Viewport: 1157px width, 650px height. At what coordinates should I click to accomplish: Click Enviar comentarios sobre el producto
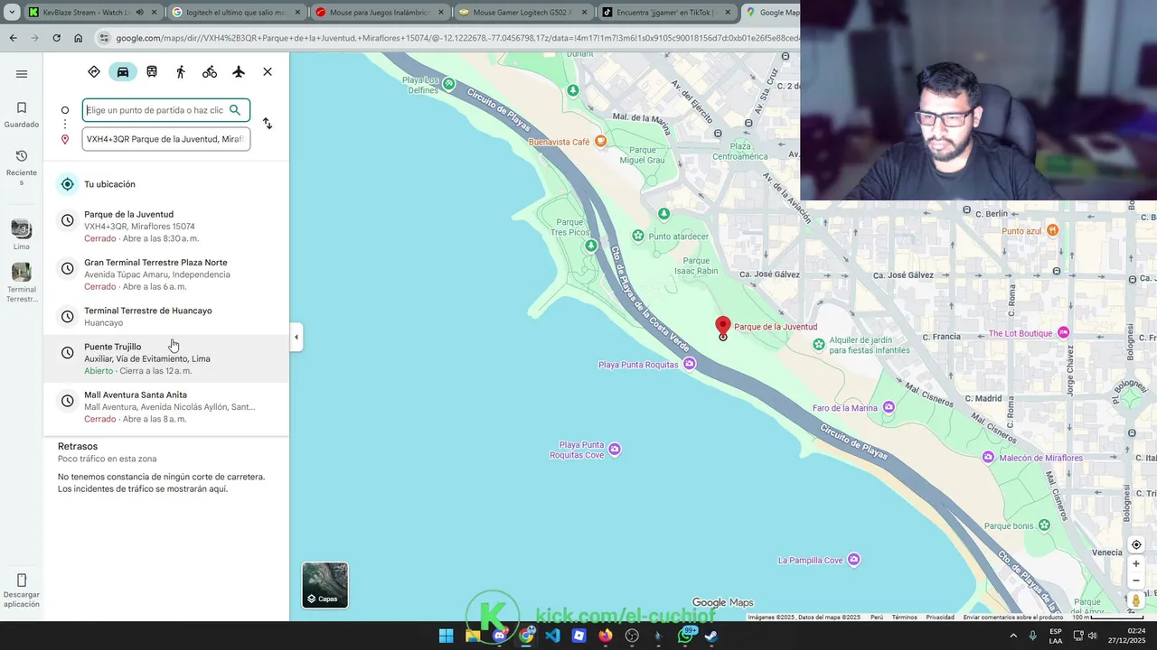pyautogui.click(x=1012, y=617)
